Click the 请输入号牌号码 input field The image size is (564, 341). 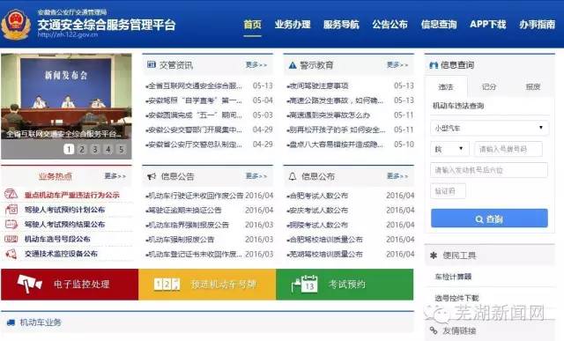click(x=508, y=149)
